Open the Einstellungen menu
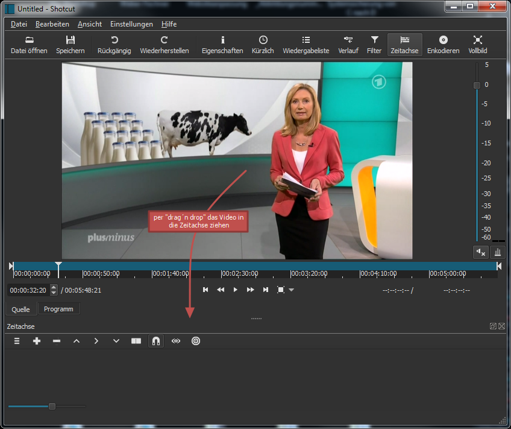This screenshot has width=511, height=429. pos(131,24)
